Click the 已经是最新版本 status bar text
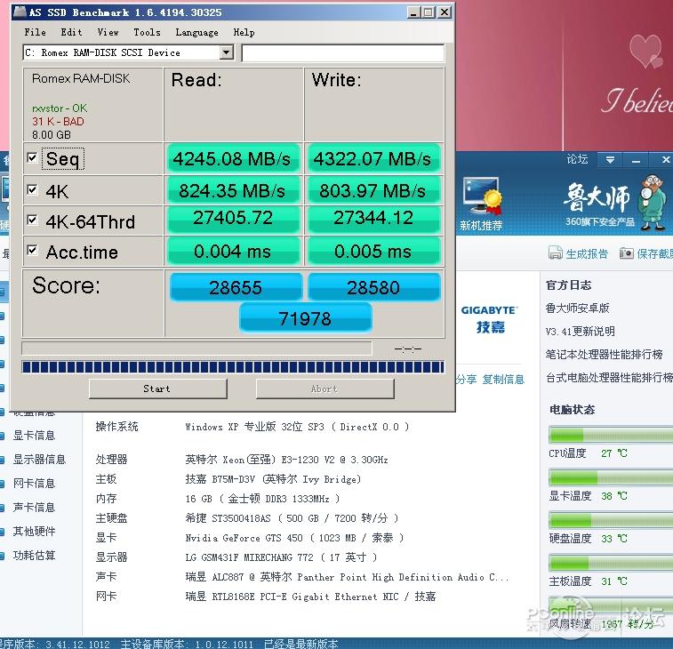The width and height of the screenshot is (673, 649). 300,644
